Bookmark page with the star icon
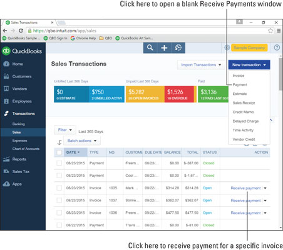Viewport: 283px width, 250px height. pyautogui.click(x=270, y=31)
